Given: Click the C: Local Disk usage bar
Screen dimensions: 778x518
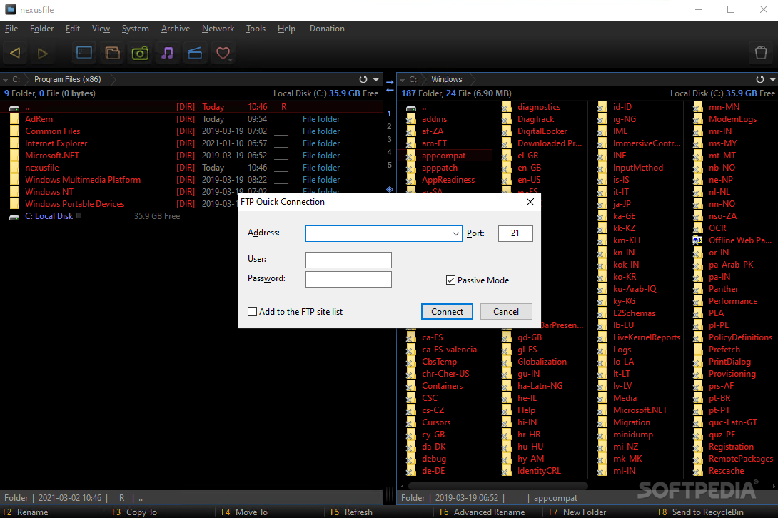Looking at the screenshot, I should pos(101,215).
